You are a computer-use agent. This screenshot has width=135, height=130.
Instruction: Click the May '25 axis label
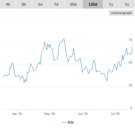[50, 114]
